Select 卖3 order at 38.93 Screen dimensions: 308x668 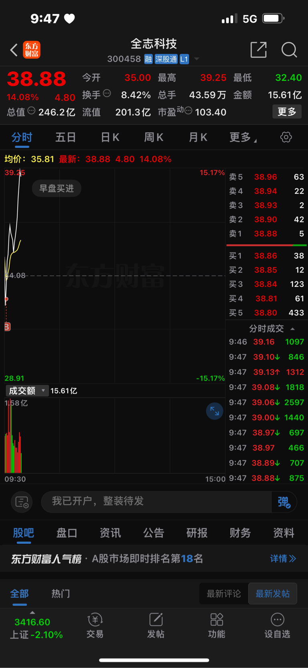[266, 205]
